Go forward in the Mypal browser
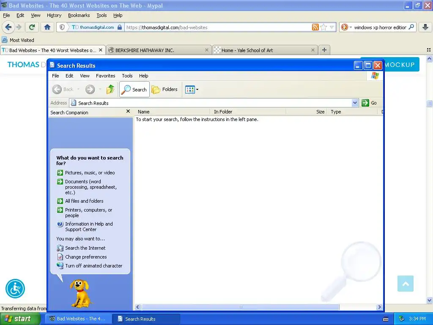Image resolution: width=433 pixels, height=325 pixels. [x=19, y=27]
